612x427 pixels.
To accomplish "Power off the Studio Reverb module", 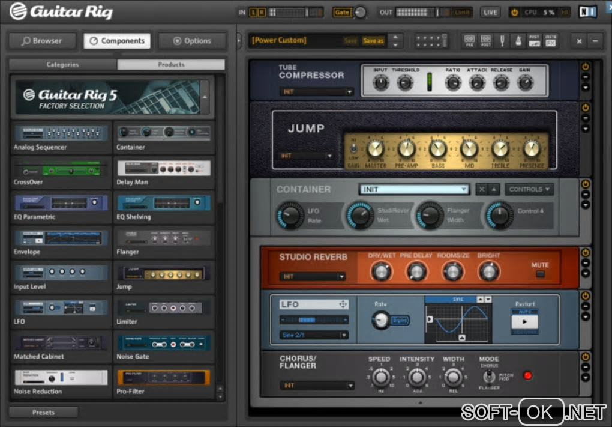I will coord(586,252).
